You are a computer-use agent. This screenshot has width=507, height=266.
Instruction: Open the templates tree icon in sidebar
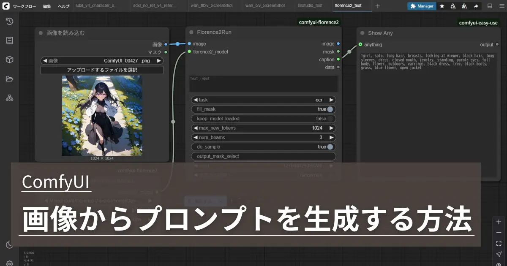pyautogui.click(x=9, y=98)
